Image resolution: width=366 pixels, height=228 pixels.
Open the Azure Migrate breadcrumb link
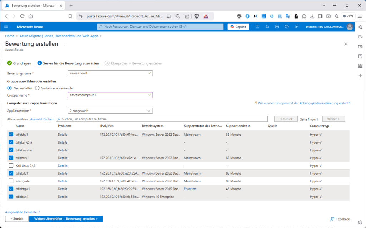[59, 36]
